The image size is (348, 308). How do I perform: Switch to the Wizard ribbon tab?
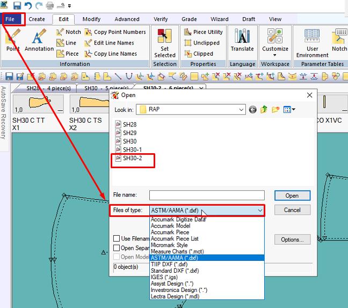[x=220, y=19]
